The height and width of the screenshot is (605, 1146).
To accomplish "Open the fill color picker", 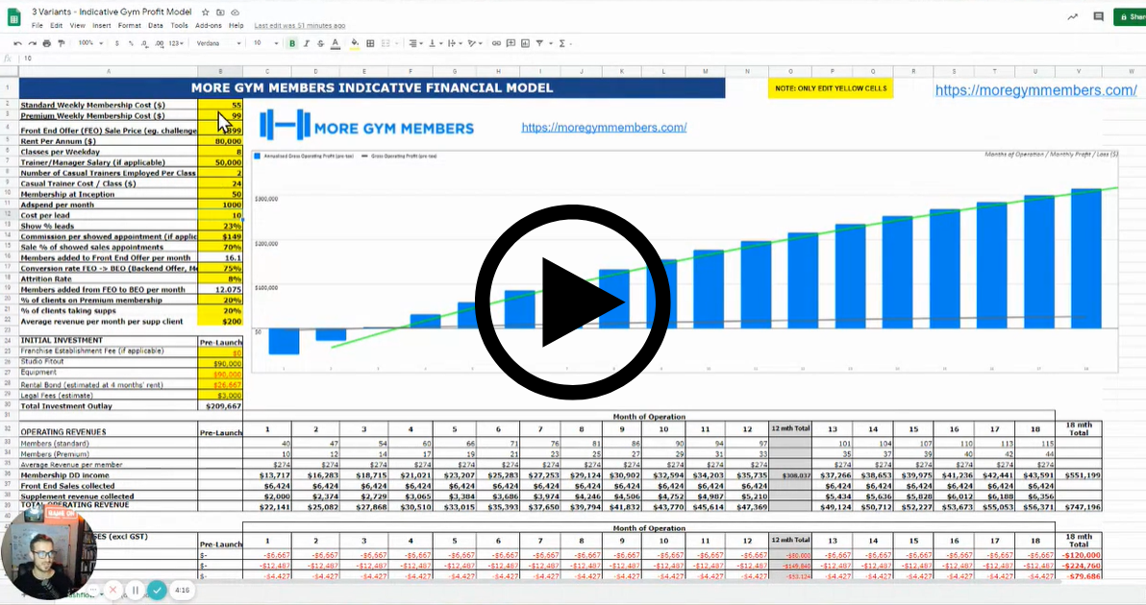I will (355, 44).
